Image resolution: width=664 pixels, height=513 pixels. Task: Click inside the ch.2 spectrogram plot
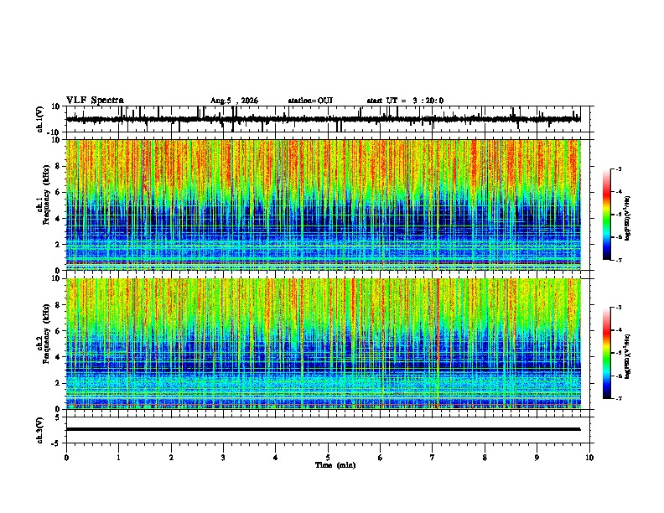click(x=323, y=344)
